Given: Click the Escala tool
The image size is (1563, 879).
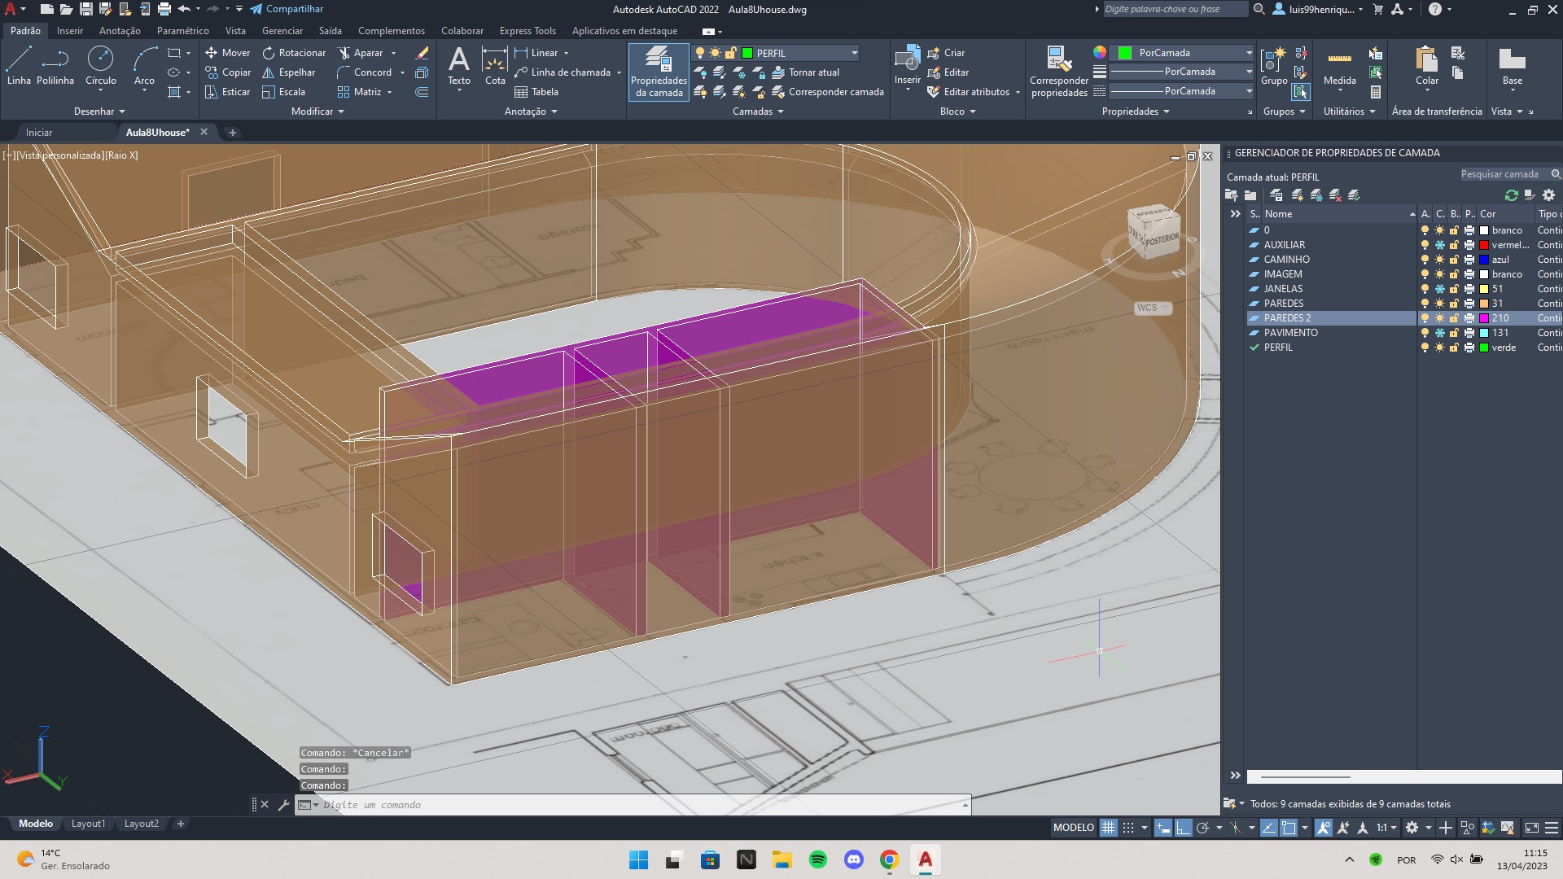Looking at the screenshot, I should click(284, 92).
